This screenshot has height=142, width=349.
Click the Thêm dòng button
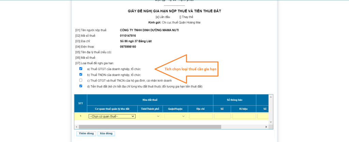point(86,134)
